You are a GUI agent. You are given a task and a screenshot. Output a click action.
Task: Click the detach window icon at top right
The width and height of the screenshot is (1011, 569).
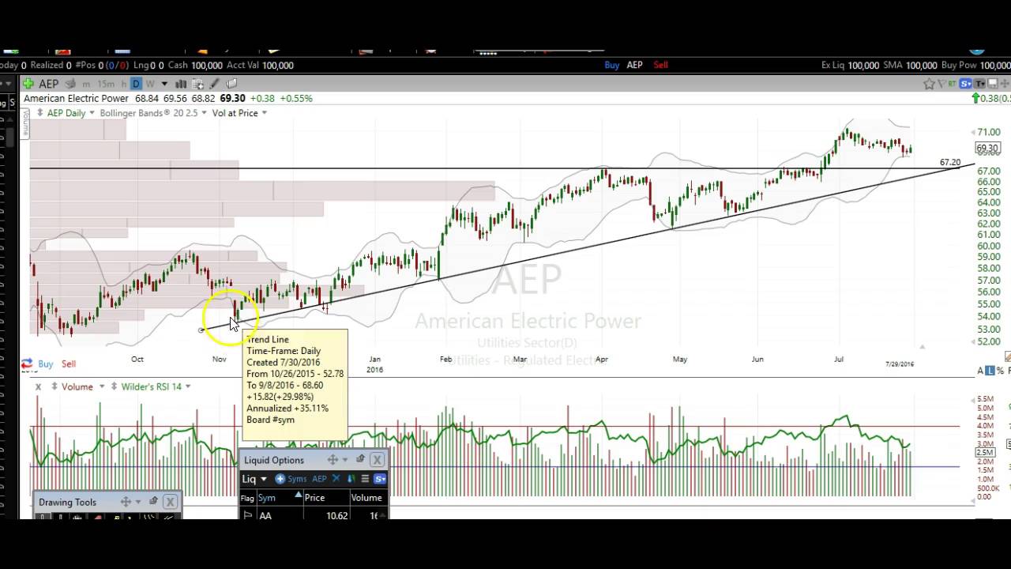coord(993,84)
